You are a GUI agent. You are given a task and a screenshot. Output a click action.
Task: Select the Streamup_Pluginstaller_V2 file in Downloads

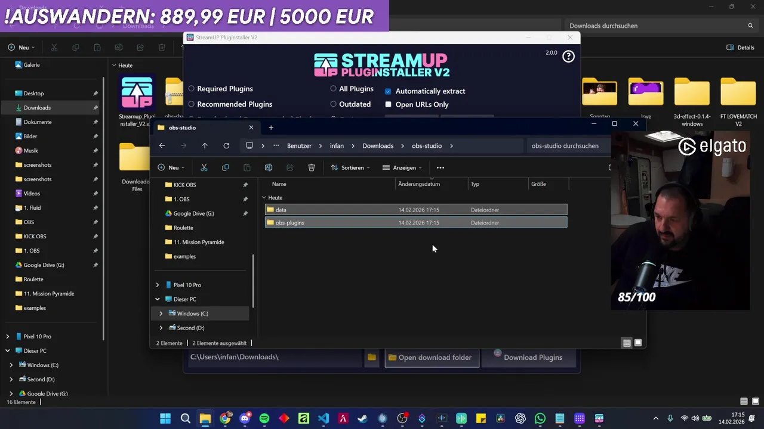[137, 101]
